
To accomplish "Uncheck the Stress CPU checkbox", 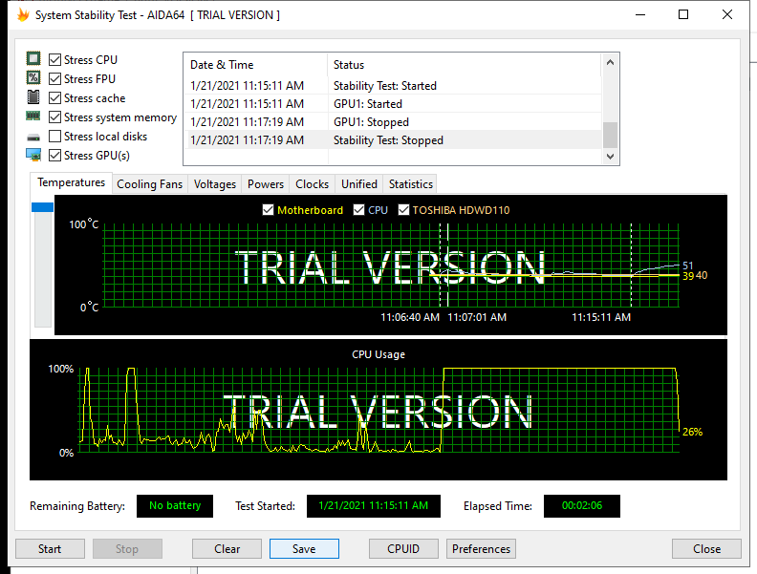I will pyautogui.click(x=55, y=60).
